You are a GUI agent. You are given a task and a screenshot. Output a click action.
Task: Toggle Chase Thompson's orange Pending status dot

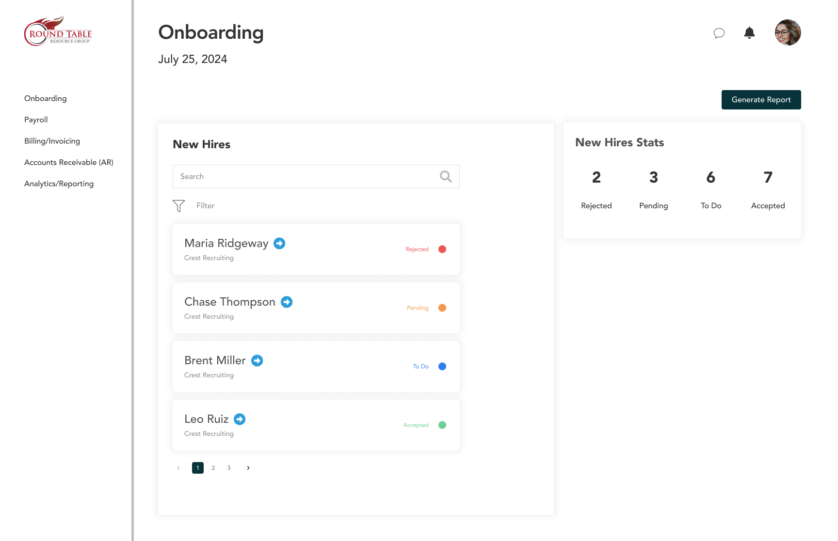coord(442,308)
